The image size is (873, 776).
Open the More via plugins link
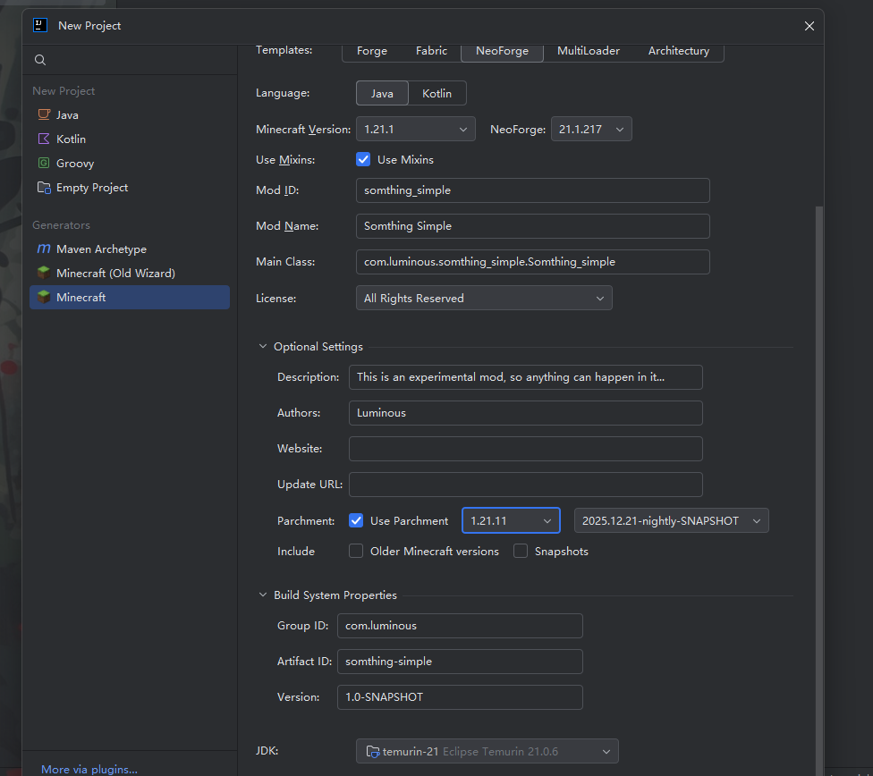[x=89, y=769]
